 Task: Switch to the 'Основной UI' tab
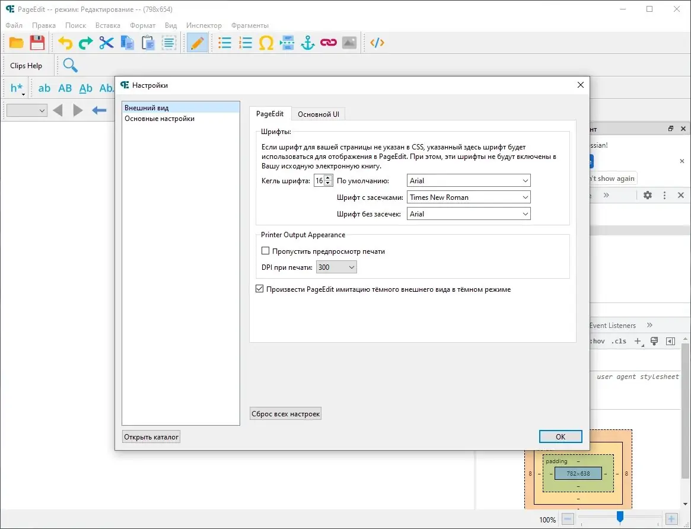pos(318,114)
